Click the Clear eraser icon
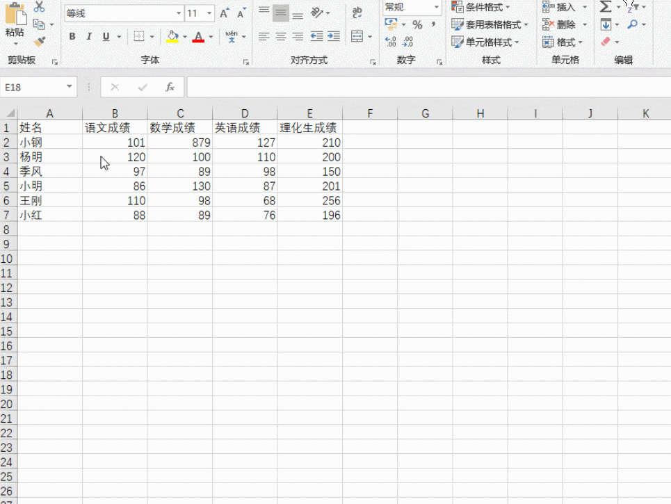Viewport: 671px width, 504px height. click(606, 42)
